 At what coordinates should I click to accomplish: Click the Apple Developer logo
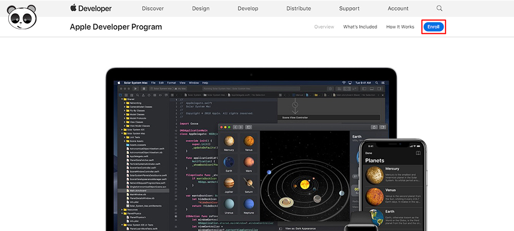point(91,8)
